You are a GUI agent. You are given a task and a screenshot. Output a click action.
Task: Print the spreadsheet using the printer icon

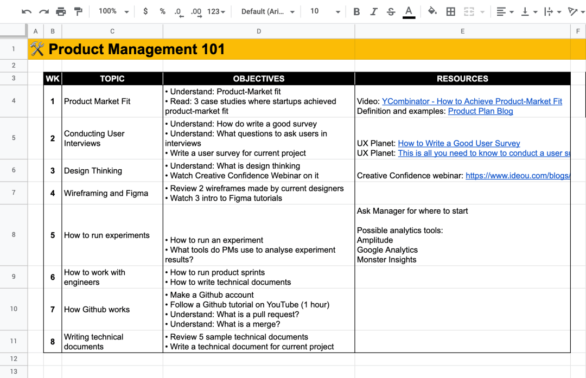coord(61,11)
